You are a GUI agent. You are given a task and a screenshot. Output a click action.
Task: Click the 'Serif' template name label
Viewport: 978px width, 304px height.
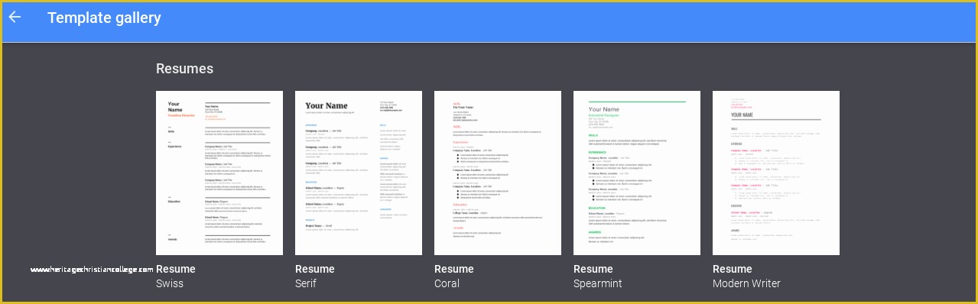coord(306,283)
